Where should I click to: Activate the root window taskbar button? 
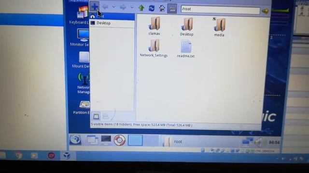[199, 142]
